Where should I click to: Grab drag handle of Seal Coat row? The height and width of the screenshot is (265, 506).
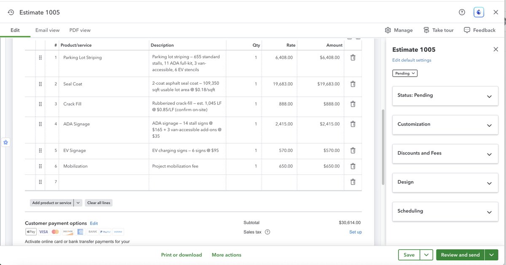pos(40,84)
